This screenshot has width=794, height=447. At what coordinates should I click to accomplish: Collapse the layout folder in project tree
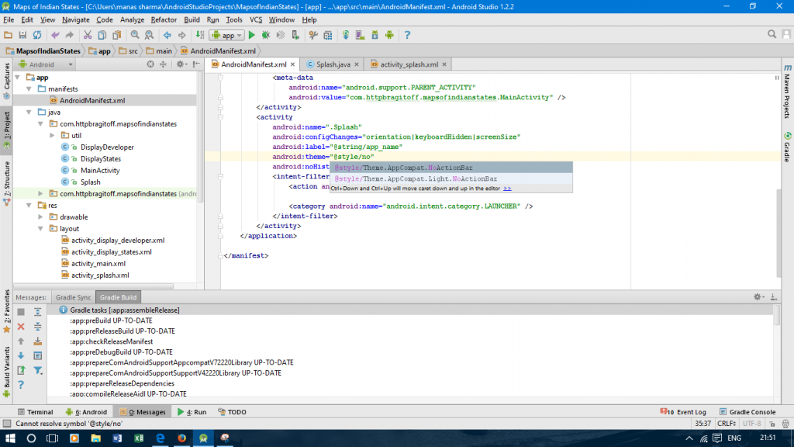click(x=42, y=229)
